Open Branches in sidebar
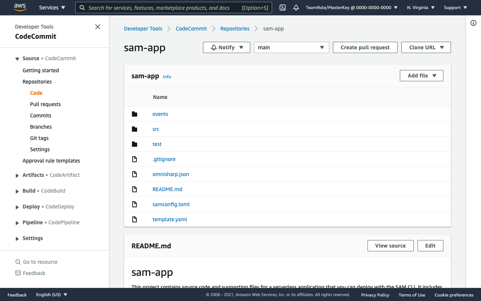 pyautogui.click(x=41, y=127)
